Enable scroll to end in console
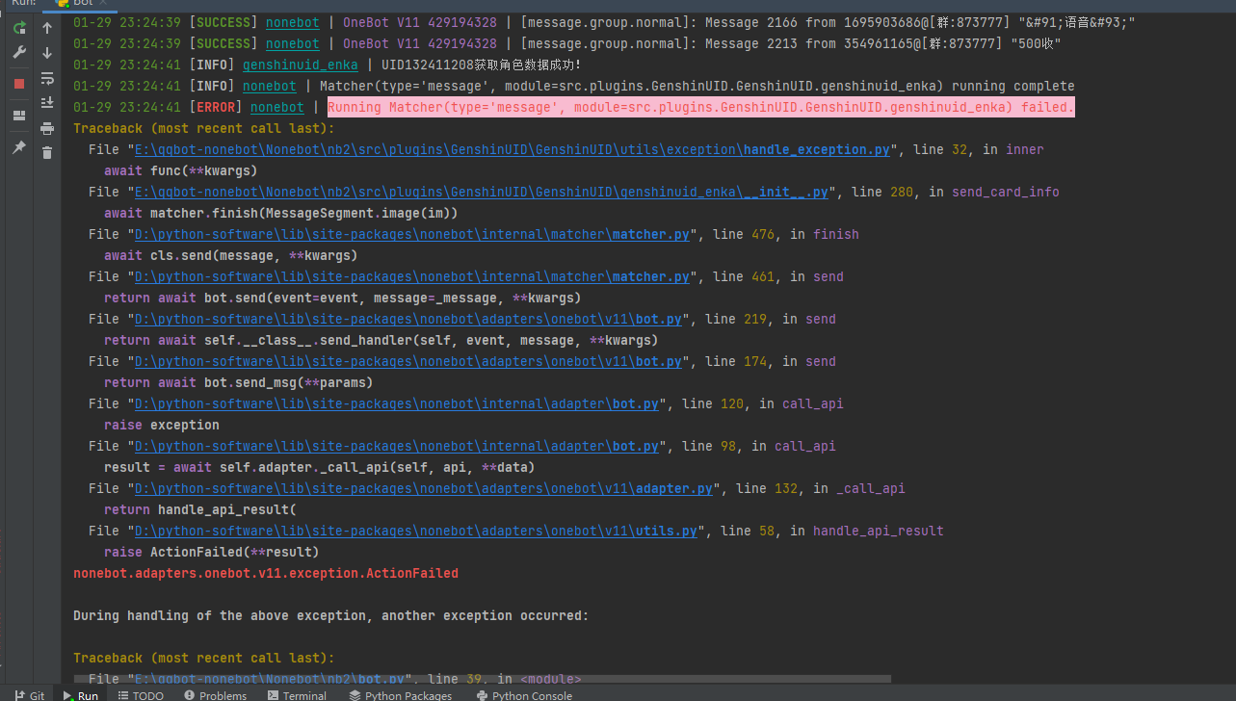1236x701 pixels. (46, 102)
